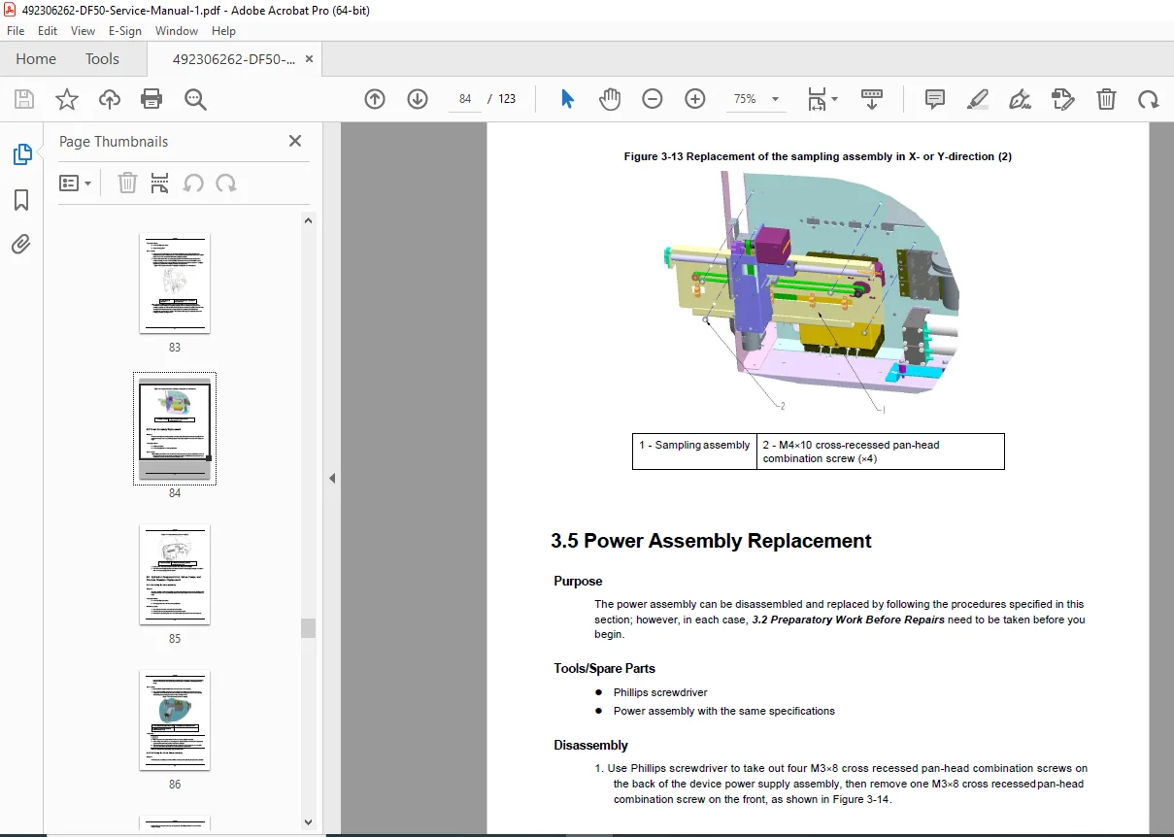
Task: Rotate thumbnail counterclockwise icon
Action: 193,183
